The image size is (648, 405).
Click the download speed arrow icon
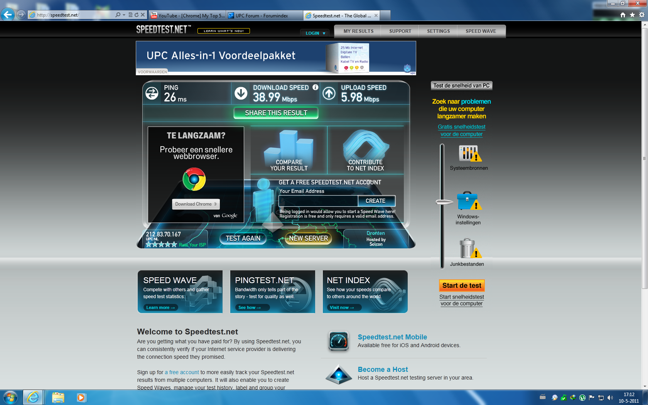point(241,93)
